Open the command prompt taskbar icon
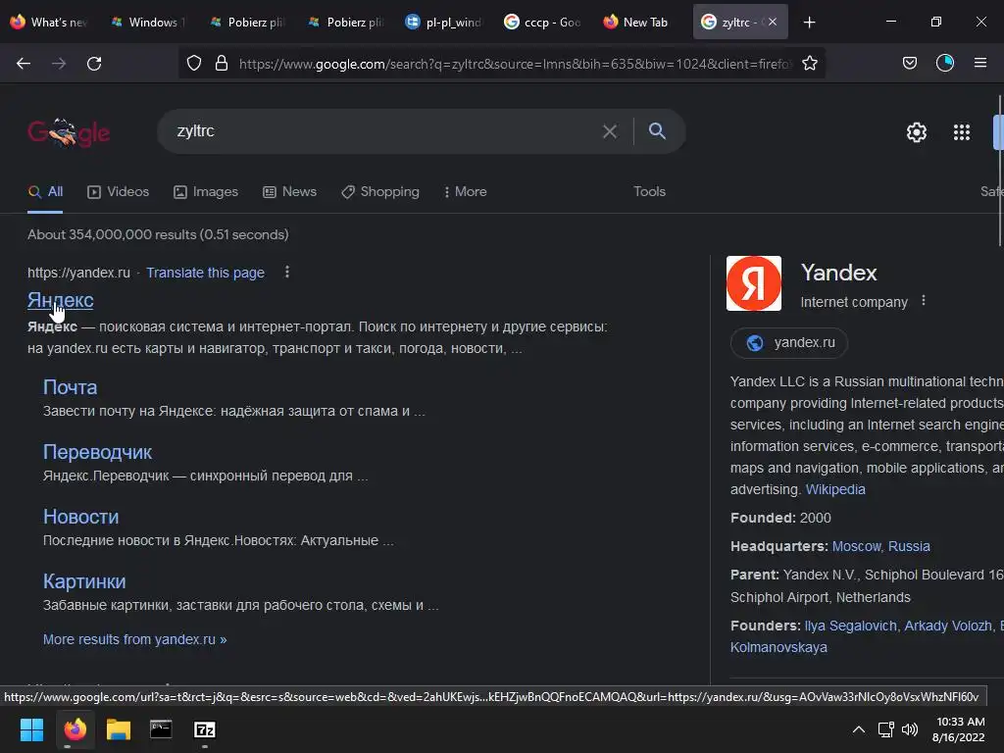This screenshot has height=753, width=1004. pos(161,729)
